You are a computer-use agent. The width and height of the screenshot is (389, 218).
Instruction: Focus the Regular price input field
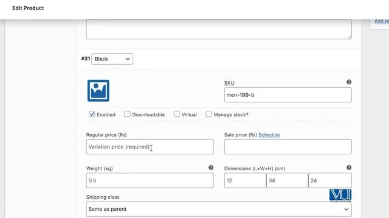point(150,147)
